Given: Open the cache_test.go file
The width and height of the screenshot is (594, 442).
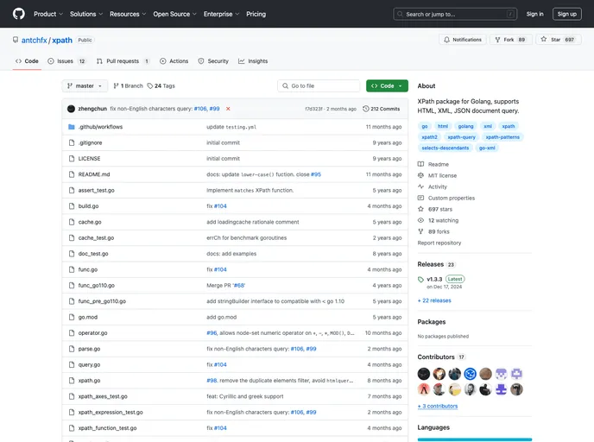Looking at the screenshot, I should 96,238.
